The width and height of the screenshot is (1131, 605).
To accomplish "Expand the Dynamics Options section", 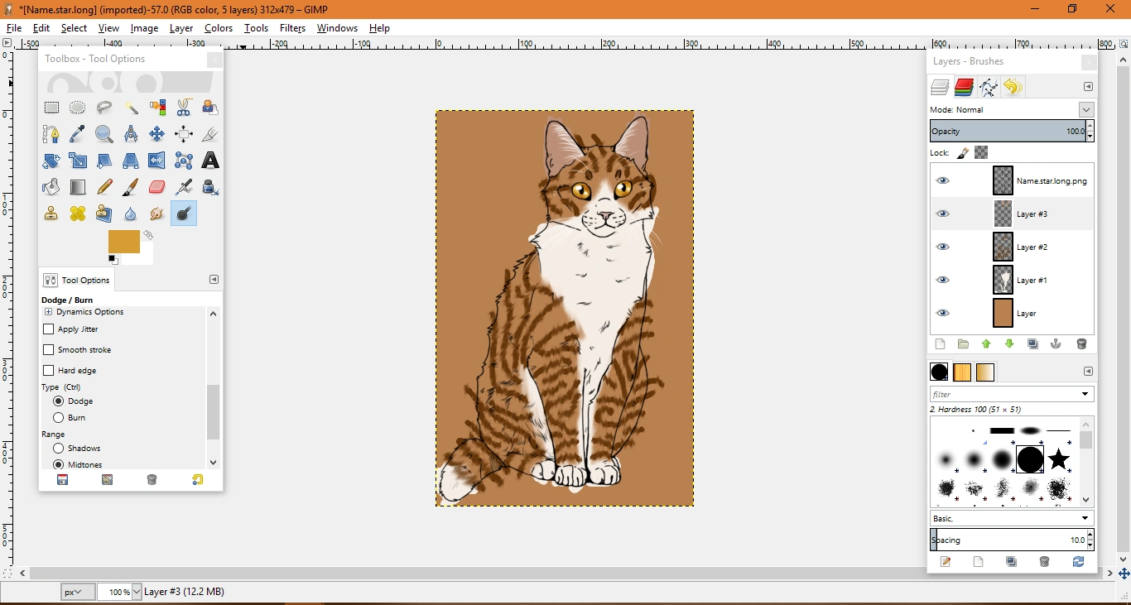I will pyautogui.click(x=48, y=312).
